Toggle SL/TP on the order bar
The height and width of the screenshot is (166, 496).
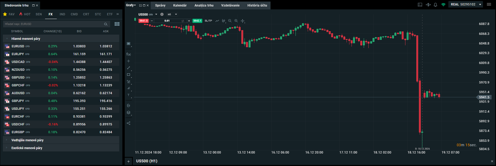[x=208, y=21]
